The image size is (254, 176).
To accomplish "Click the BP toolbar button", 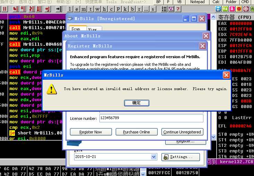I will click(x=158, y=2).
